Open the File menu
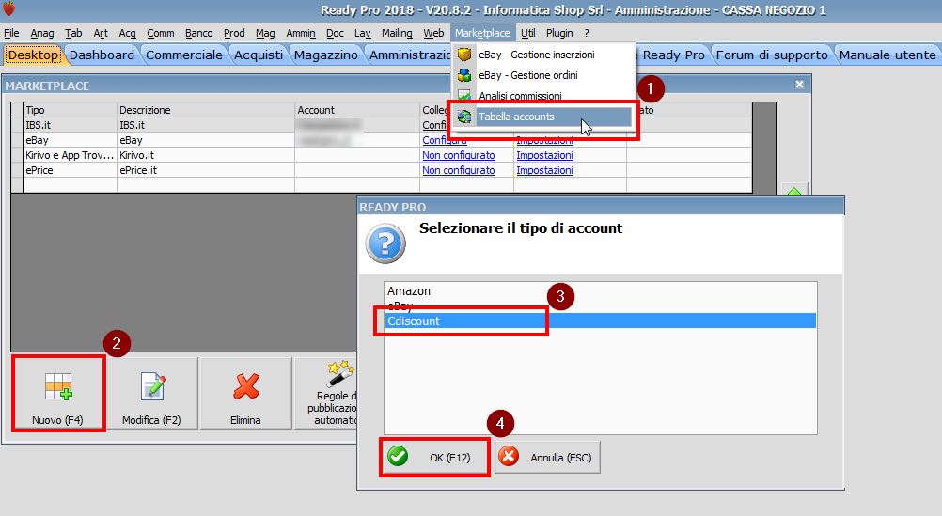 coord(11,33)
